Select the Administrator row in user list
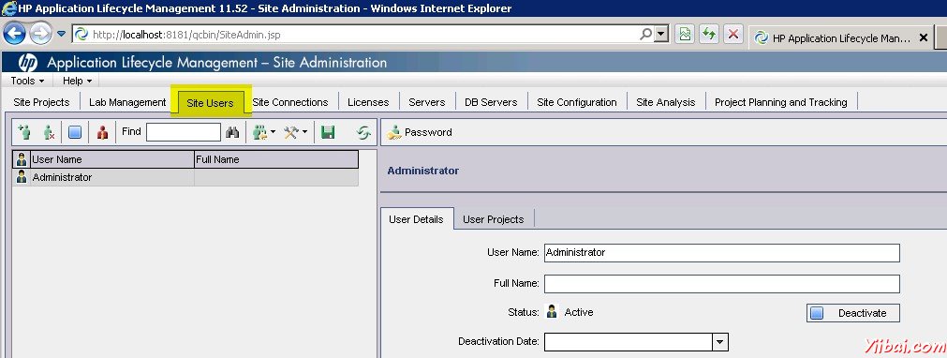 tap(185, 177)
